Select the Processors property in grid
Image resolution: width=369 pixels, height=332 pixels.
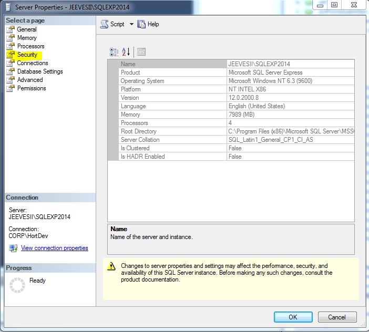(x=135, y=123)
